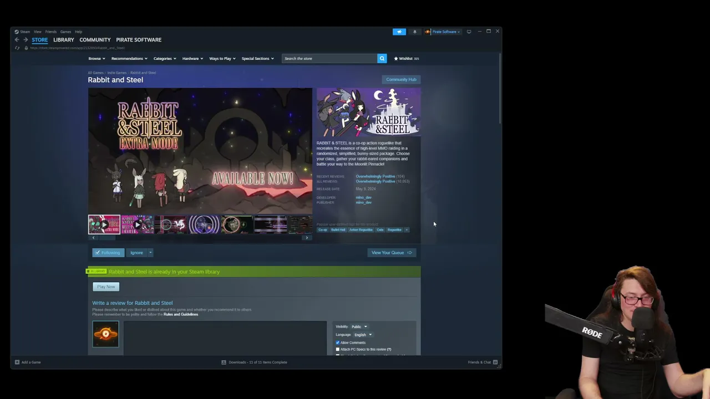Click the store search magnifier button

point(382,58)
